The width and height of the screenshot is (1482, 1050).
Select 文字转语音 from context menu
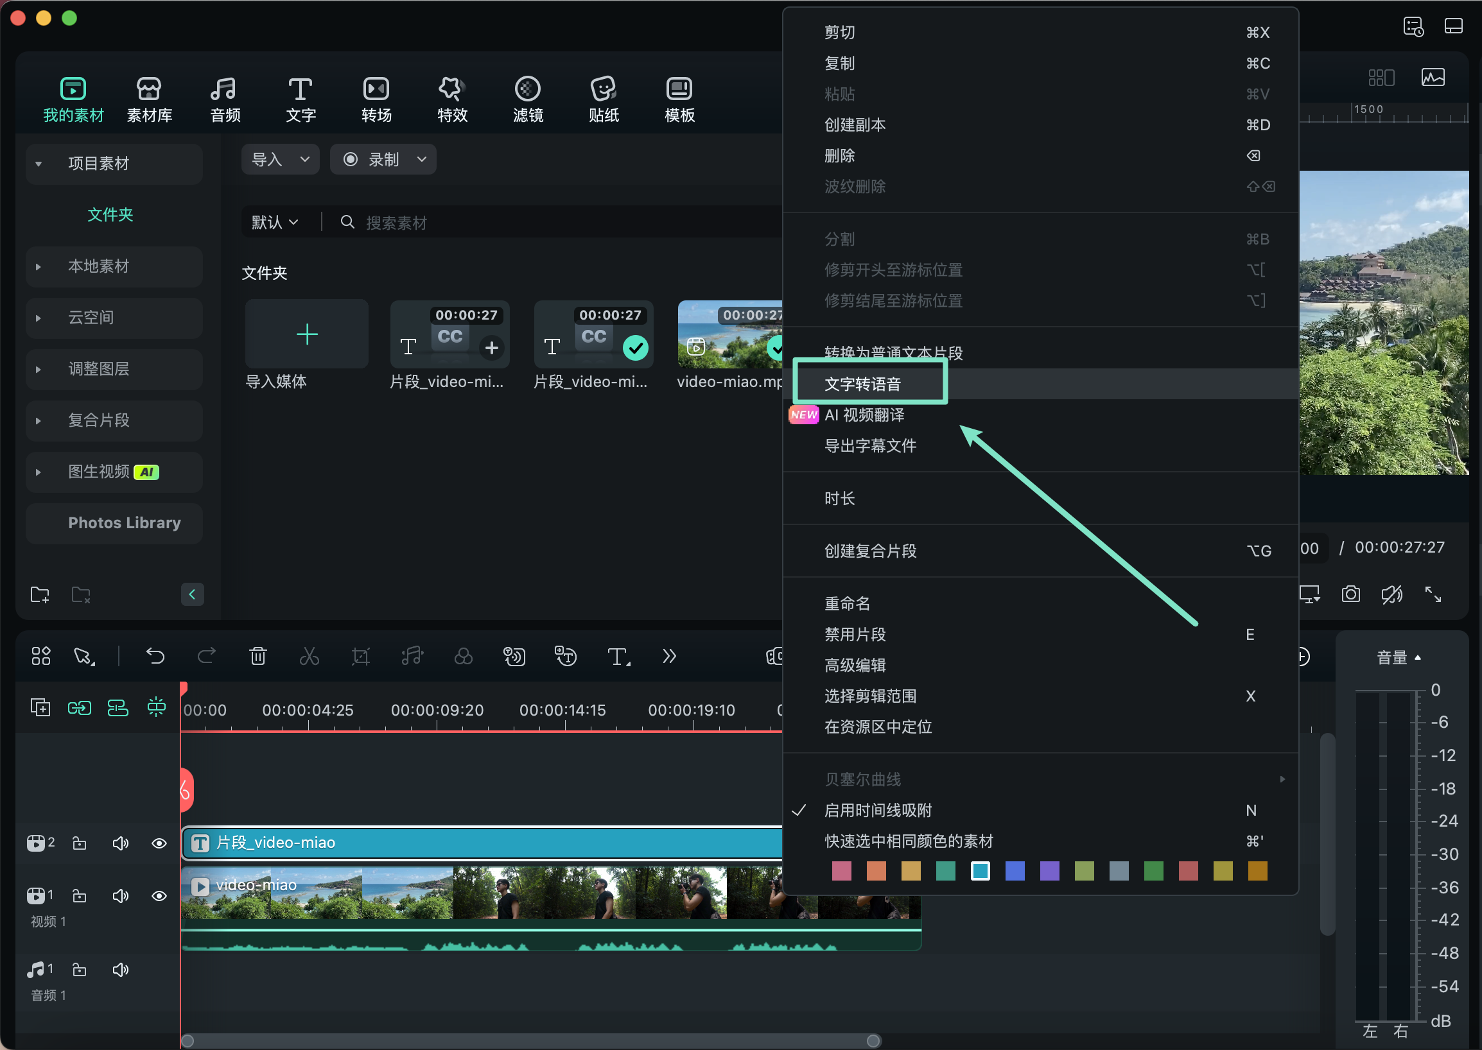point(862,384)
